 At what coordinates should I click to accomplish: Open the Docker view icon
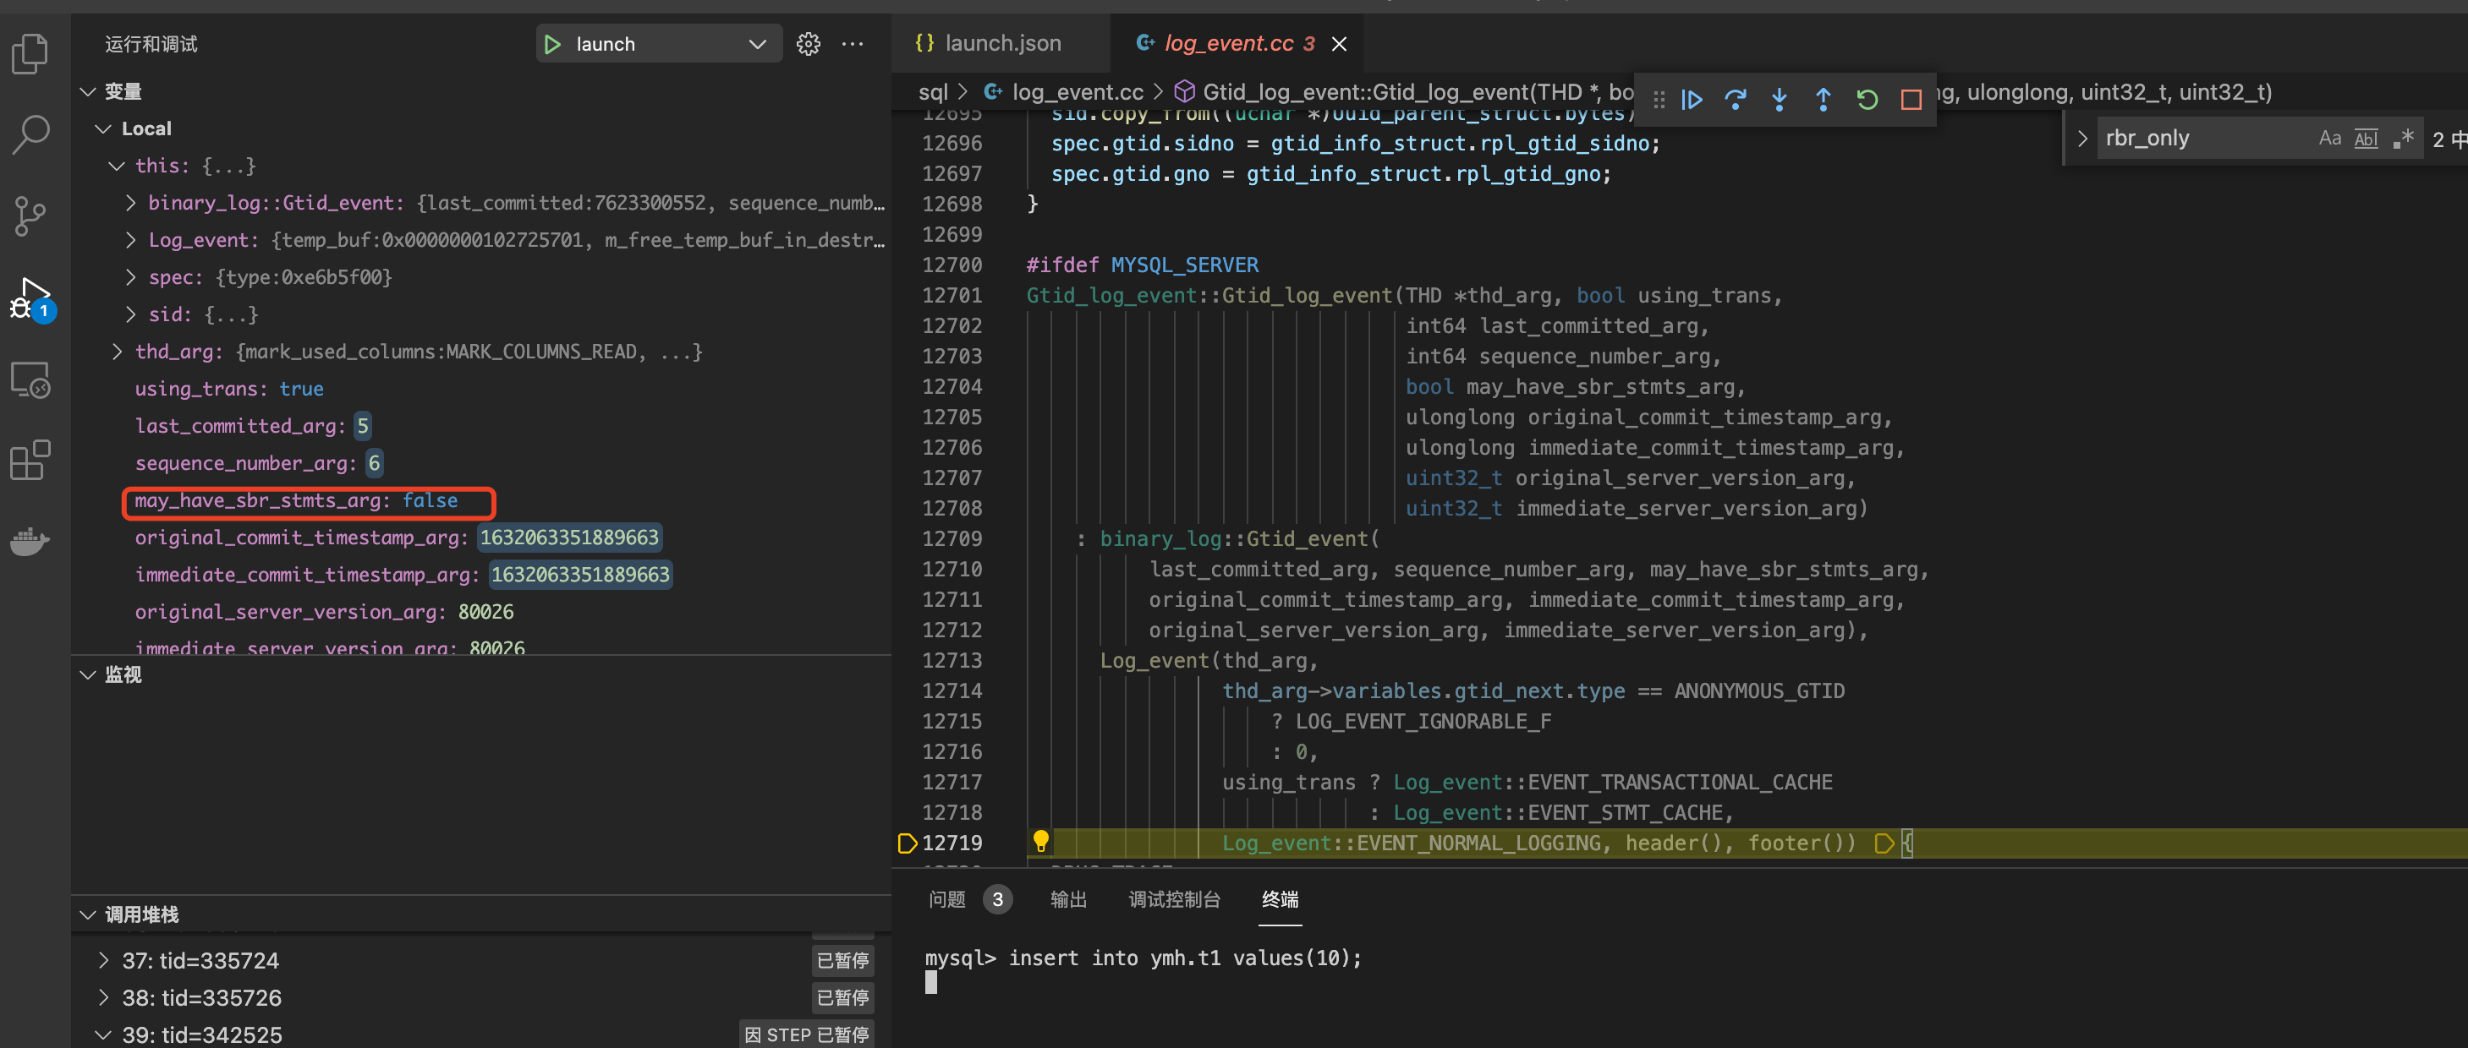coord(30,541)
